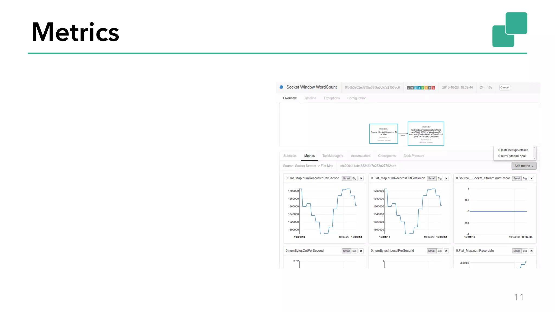Click the task status counter badges

pyautogui.click(x=421, y=88)
